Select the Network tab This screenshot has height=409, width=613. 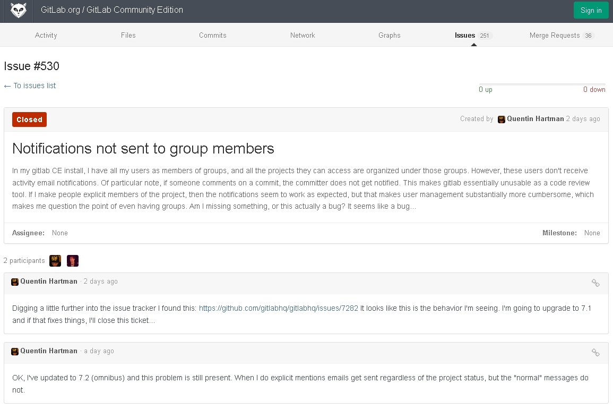tap(303, 35)
